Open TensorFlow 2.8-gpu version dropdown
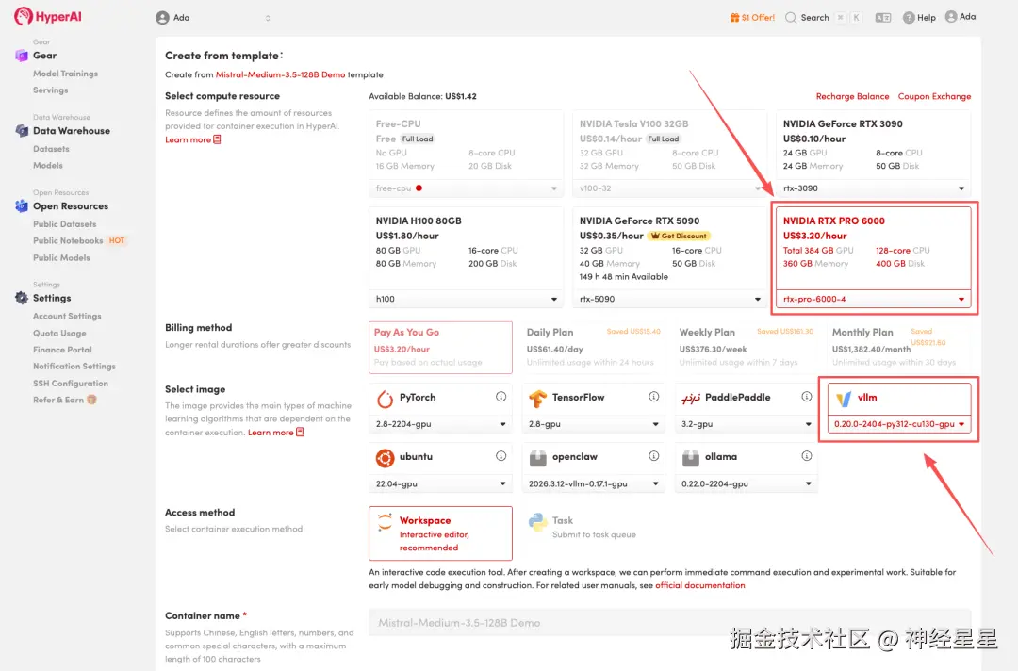1018x671 pixels. pos(594,424)
